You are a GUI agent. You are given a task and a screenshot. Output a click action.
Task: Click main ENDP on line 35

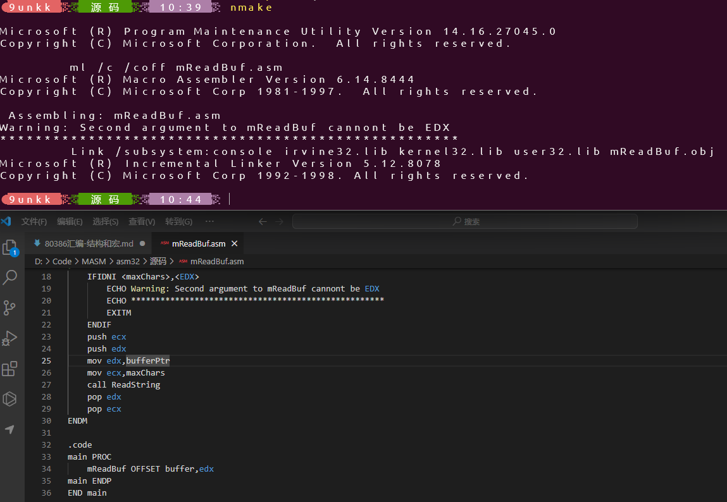[89, 481]
